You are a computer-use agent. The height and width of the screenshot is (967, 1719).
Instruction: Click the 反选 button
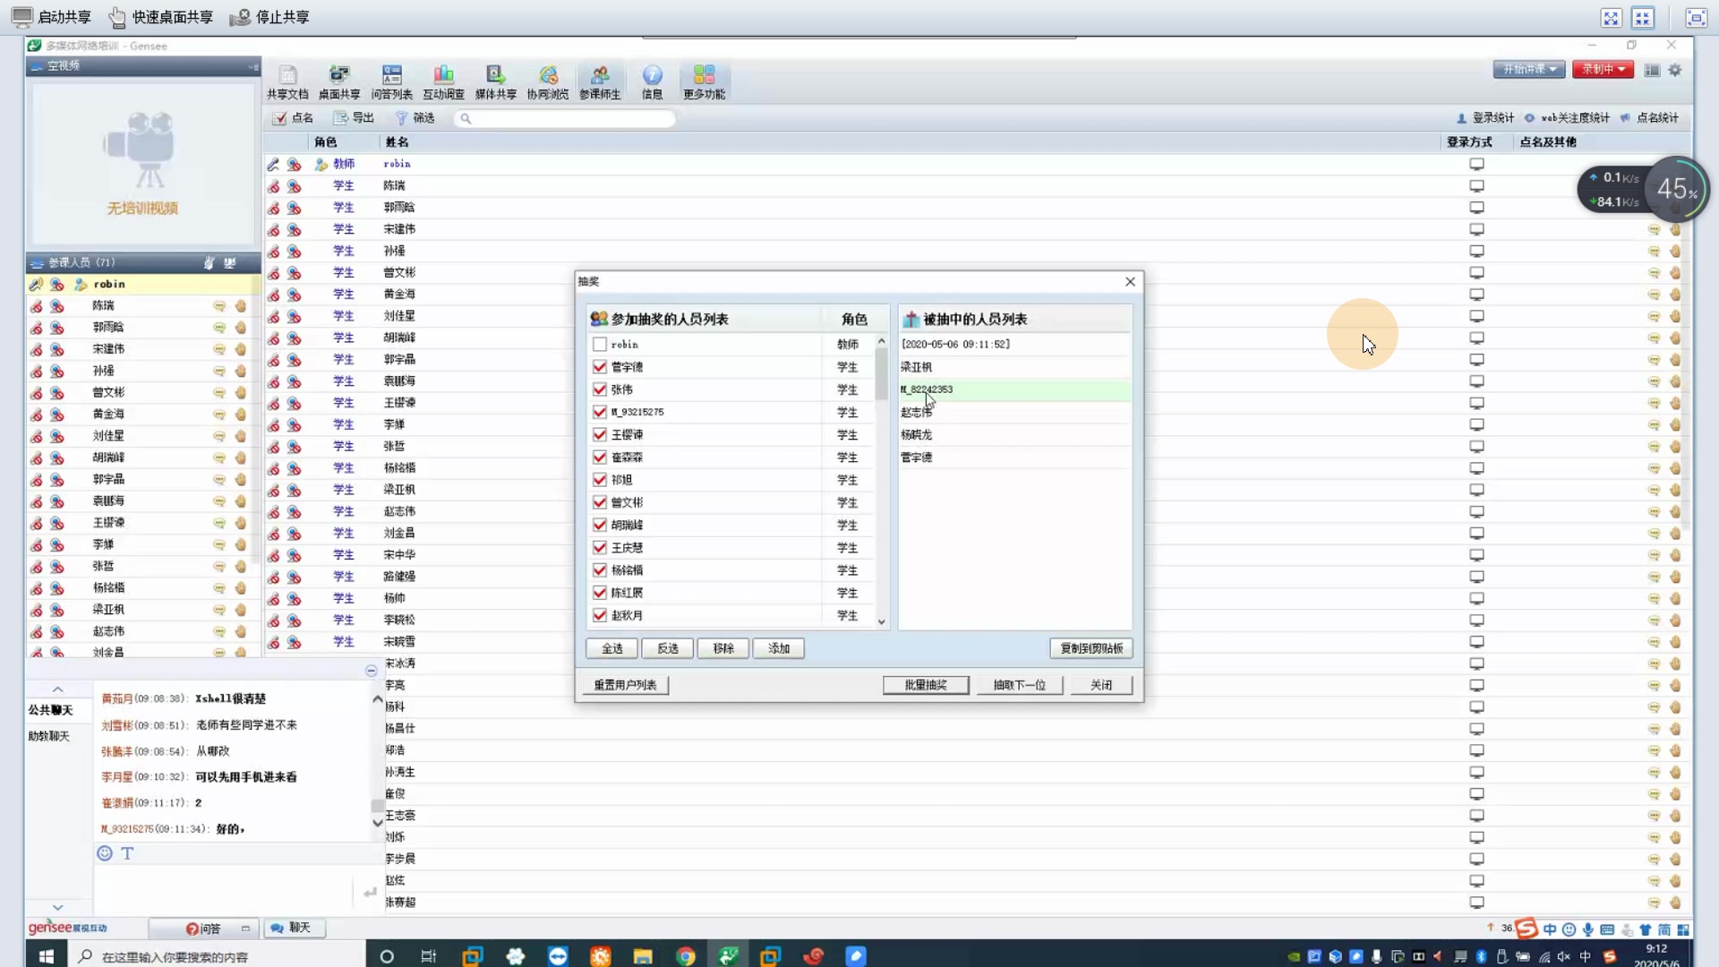(x=668, y=648)
